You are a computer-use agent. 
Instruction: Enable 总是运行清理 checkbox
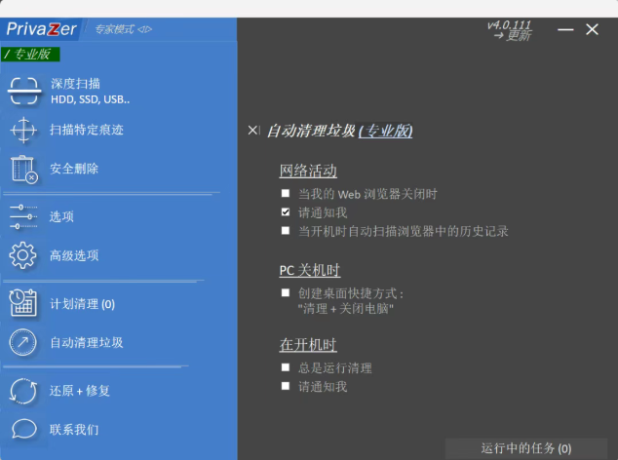286,367
